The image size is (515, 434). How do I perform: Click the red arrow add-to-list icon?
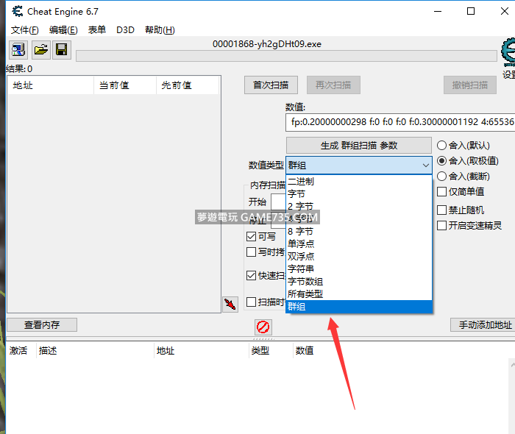pos(230,305)
